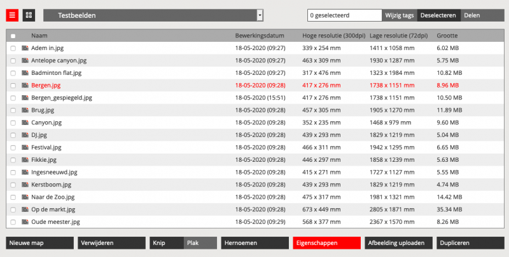The image size is (509, 257).
Task: Sort by Grootte column header
Action: (x=447, y=36)
